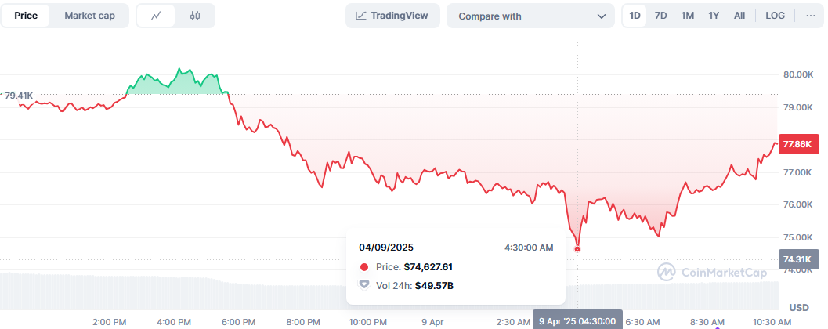The image size is (828, 329).
Task: Click the shield icon beside Vol 24h
Action: coord(363,285)
